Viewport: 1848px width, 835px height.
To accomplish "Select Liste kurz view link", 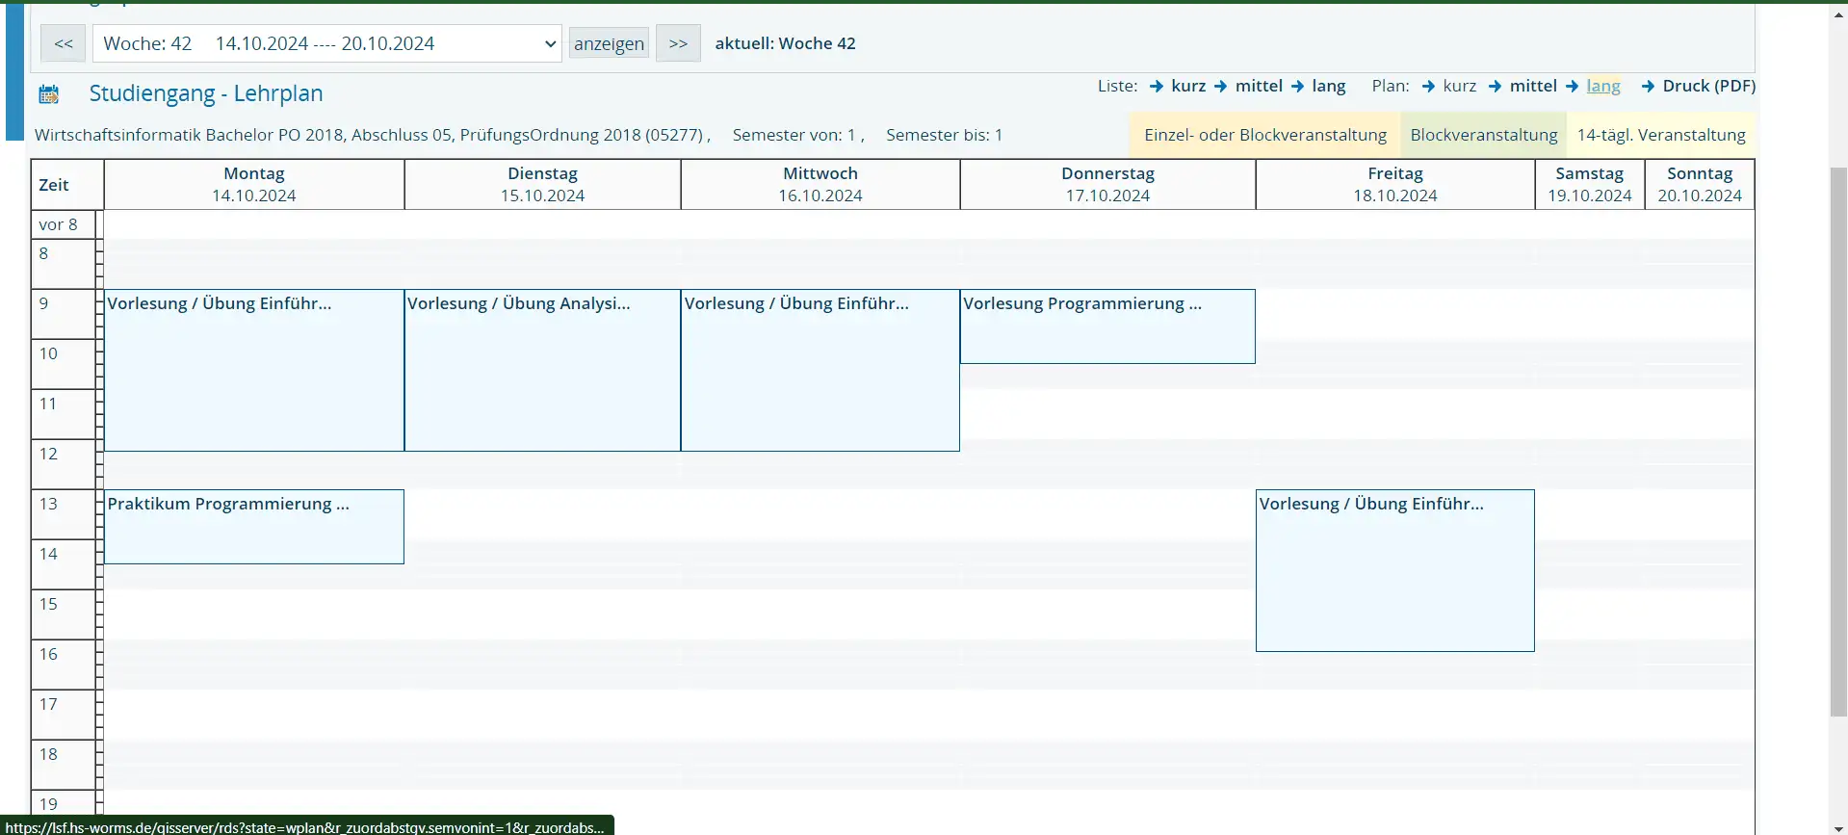I will 1187,86.
